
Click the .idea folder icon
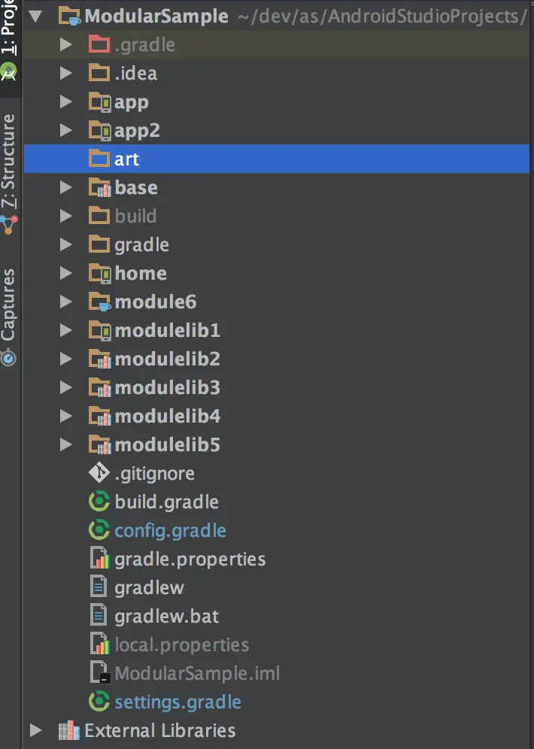coord(99,73)
